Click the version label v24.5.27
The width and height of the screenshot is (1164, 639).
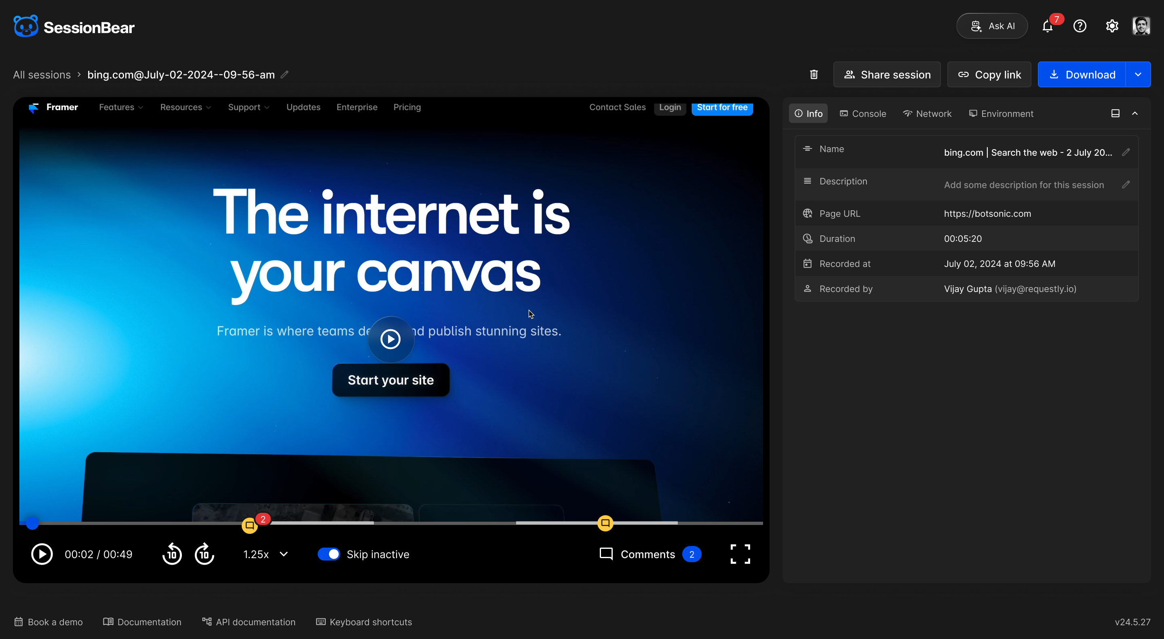click(1132, 622)
